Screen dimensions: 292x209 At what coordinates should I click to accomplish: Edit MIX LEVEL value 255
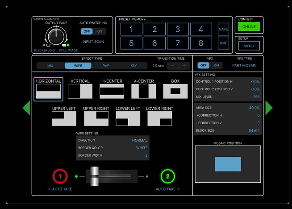[256, 96]
